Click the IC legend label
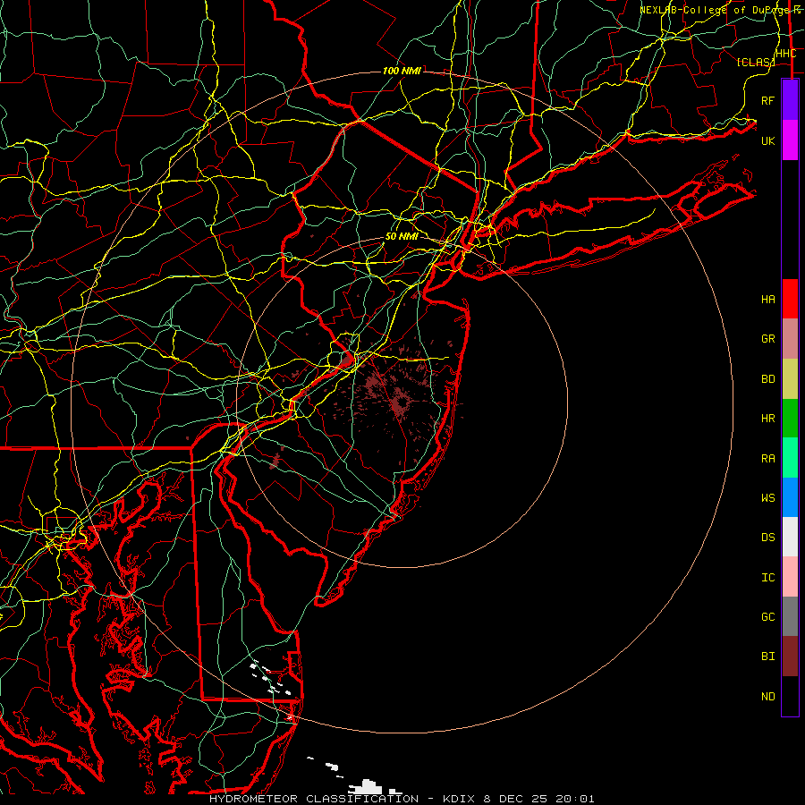Screen dimensions: 805x805 (767, 578)
